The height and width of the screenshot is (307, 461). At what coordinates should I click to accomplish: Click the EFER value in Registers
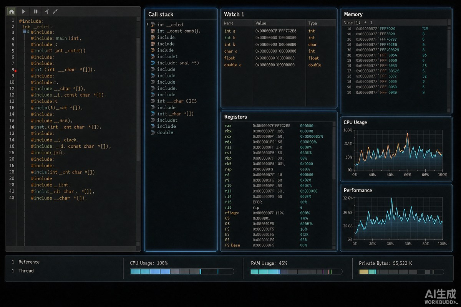[257, 202]
